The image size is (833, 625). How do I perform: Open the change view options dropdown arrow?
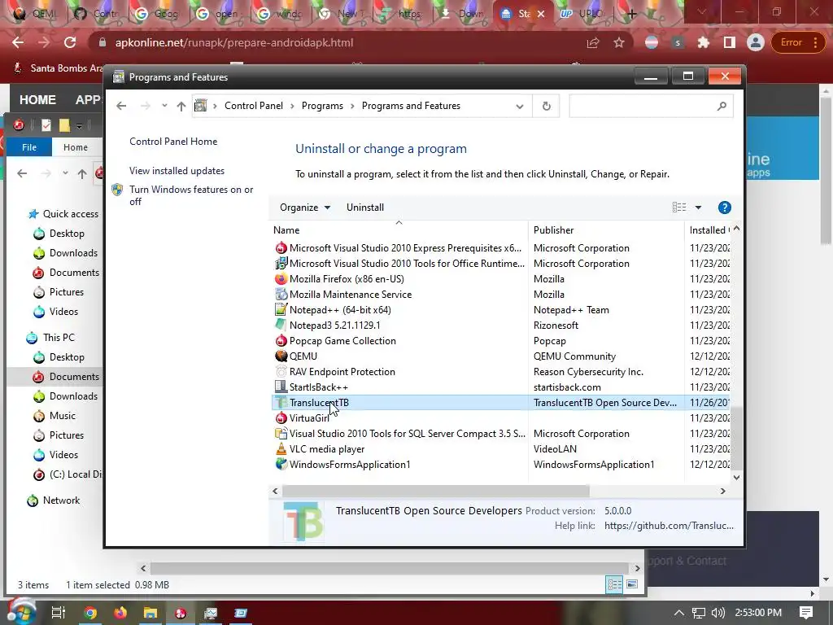(699, 208)
